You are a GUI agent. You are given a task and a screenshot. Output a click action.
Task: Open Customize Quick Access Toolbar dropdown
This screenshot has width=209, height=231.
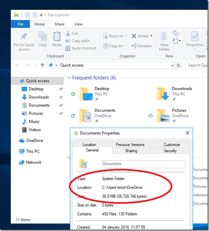41,15
